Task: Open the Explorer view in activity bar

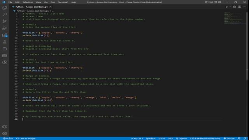Action: (x=5, y=8)
